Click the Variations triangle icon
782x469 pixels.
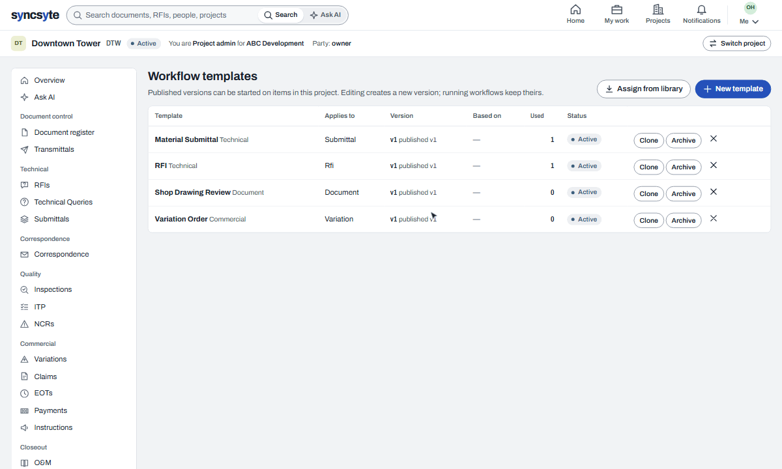point(25,359)
